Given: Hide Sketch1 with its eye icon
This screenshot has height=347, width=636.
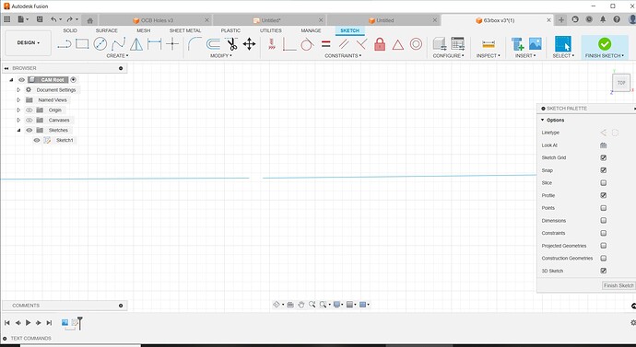Looking at the screenshot, I should point(37,140).
